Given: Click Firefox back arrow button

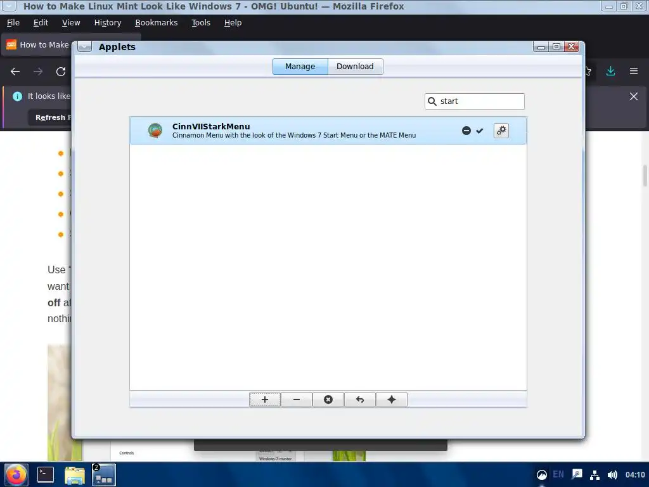Looking at the screenshot, I should click(x=15, y=72).
